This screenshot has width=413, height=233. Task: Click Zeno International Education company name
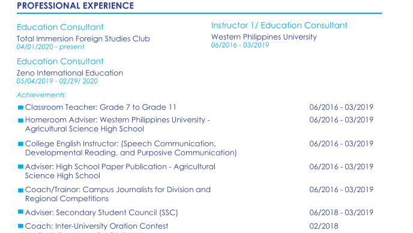(x=70, y=73)
